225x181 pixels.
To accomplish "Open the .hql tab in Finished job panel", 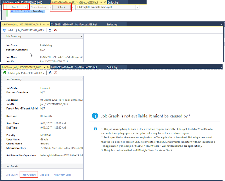I will click(74, 67).
